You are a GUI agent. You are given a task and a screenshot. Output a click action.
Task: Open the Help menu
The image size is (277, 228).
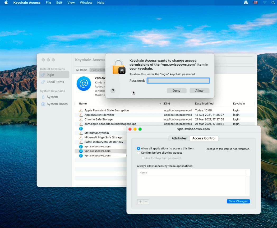point(101,2)
